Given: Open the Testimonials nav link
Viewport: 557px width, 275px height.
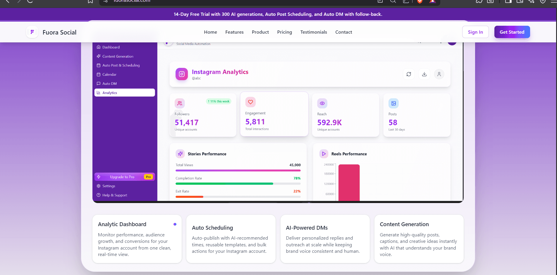Looking at the screenshot, I should 314,32.
